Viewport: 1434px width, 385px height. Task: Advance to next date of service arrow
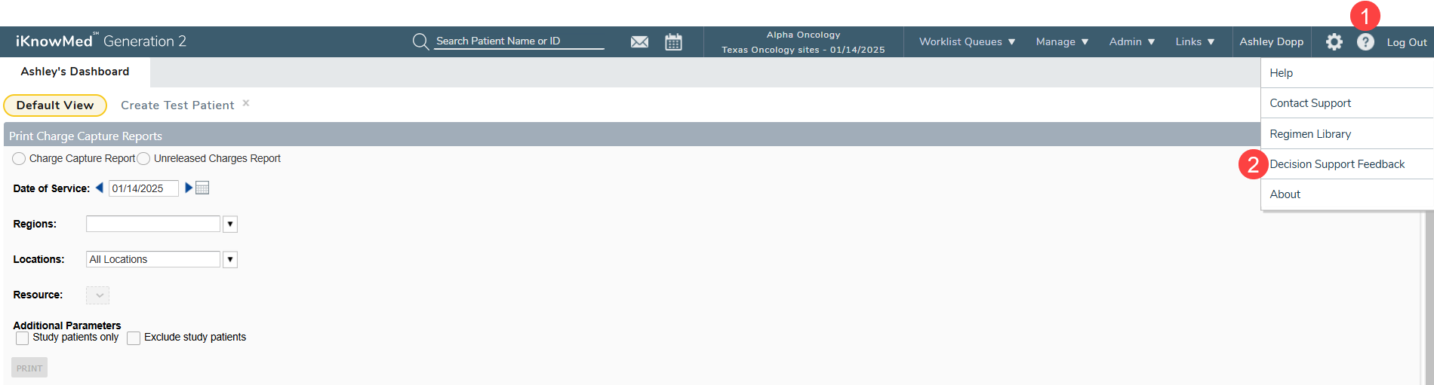coord(189,188)
